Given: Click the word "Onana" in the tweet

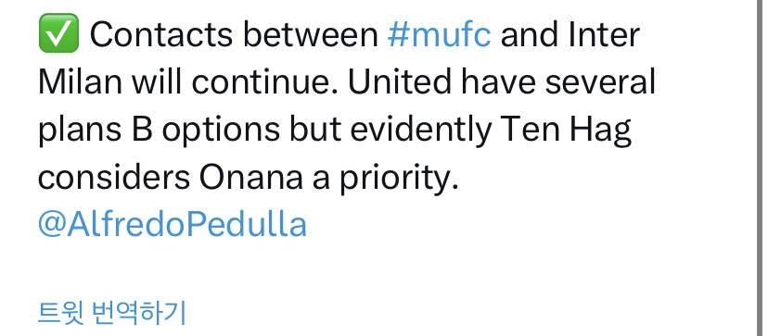Looking at the screenshot, I should tap(251, 178).
